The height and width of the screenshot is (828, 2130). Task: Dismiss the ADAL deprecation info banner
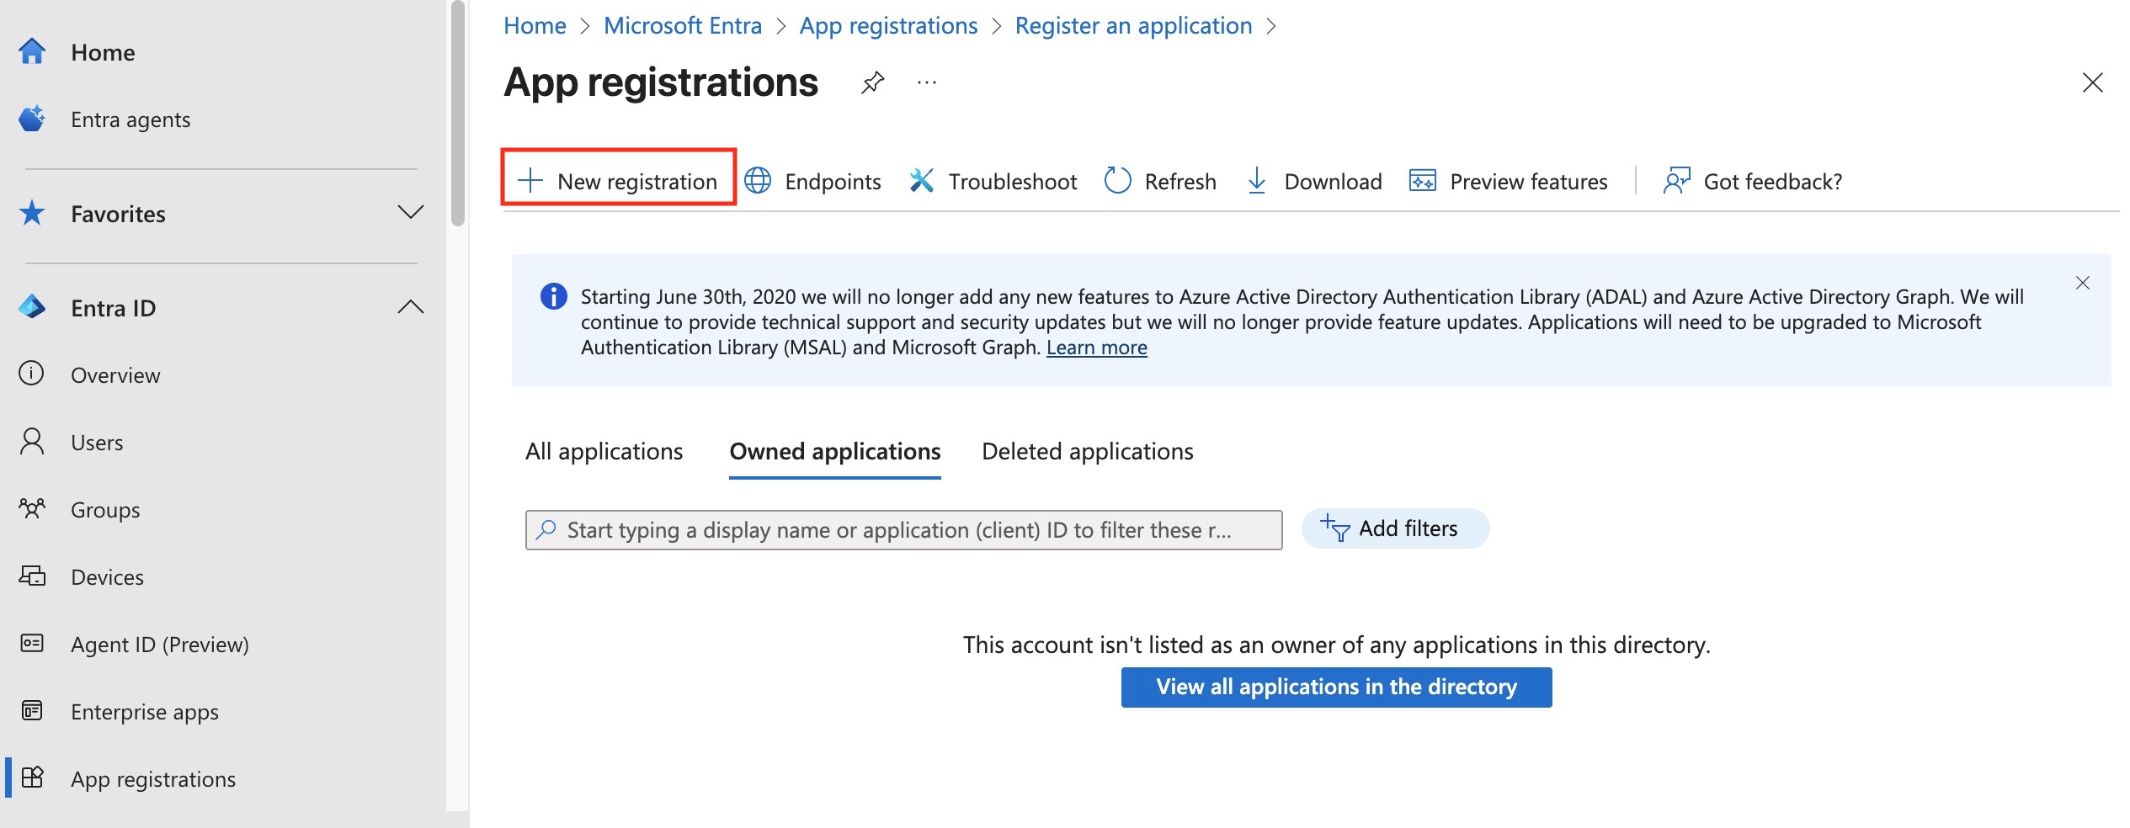(x=2082, y=283)
